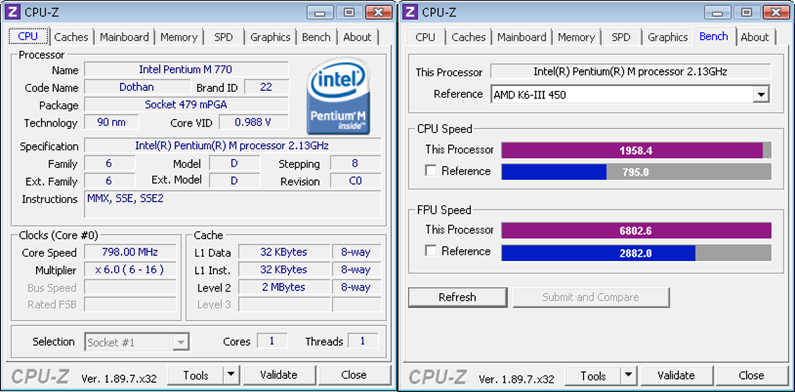Open SPD tab in left window

[x=223, y=37]
